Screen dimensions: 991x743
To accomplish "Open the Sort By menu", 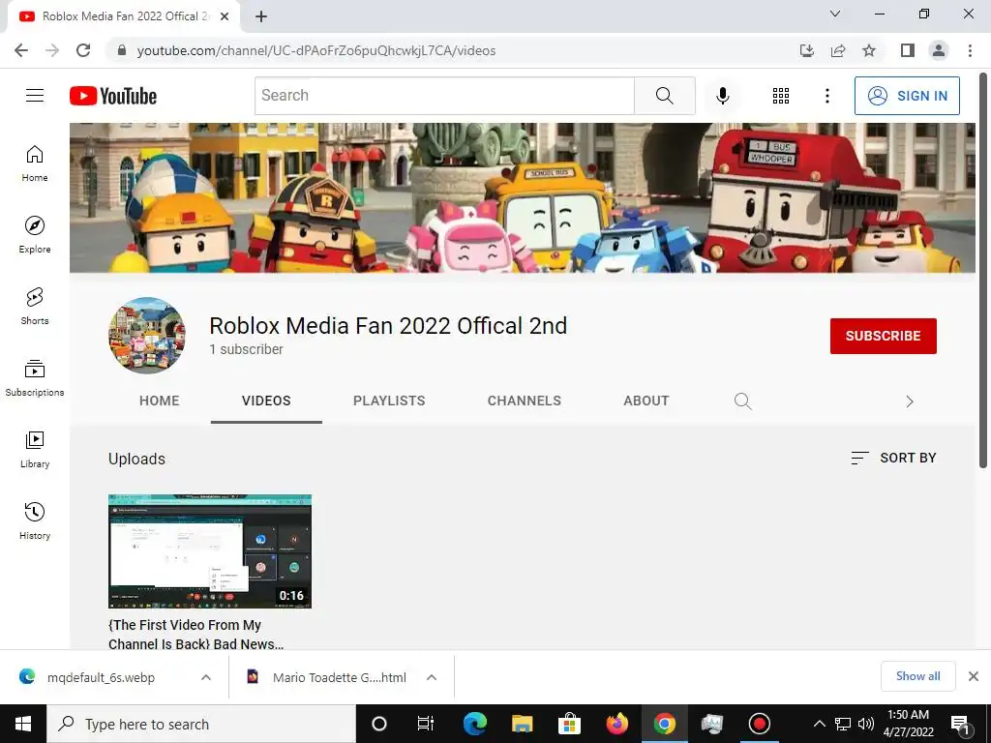I will coord(893,458).
